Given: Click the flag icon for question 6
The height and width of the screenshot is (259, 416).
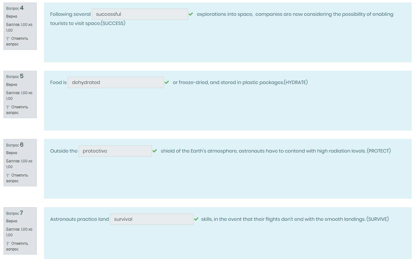Looking at the screenshot, I should click(x=8, y=175).
